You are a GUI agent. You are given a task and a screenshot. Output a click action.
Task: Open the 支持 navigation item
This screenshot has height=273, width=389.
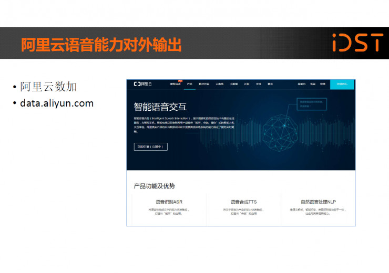259,84
